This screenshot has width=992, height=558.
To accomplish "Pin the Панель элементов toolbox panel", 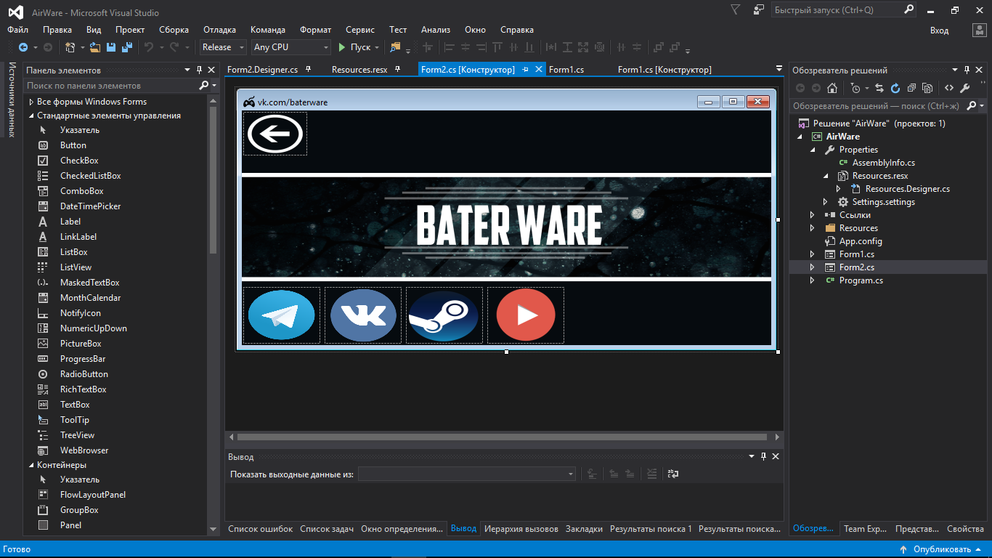I will [x=199, y=70].
